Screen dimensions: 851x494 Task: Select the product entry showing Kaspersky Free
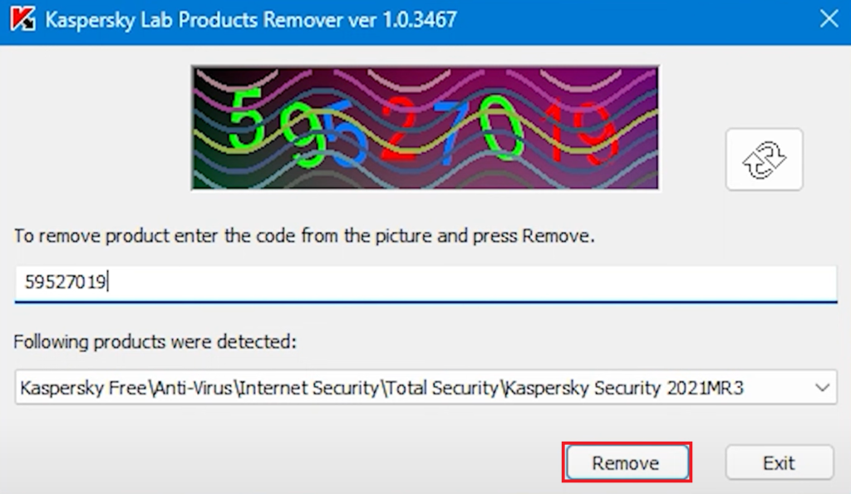(x=332, y=388)
